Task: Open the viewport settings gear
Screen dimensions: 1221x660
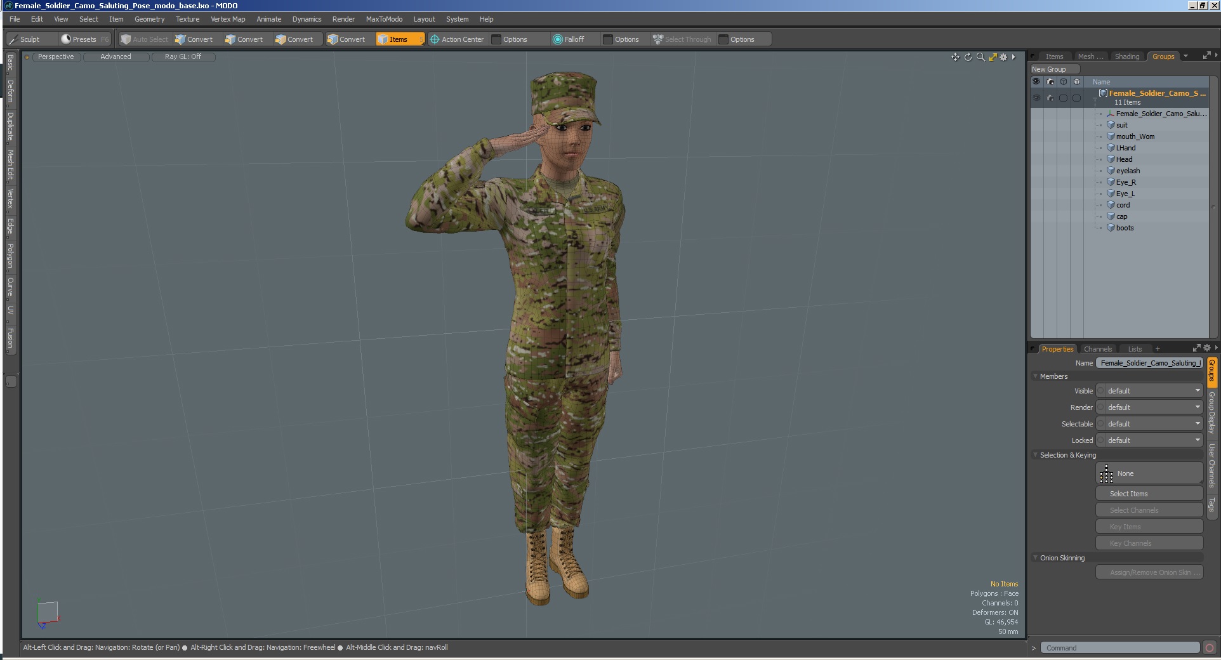Action: [1003, 57]
